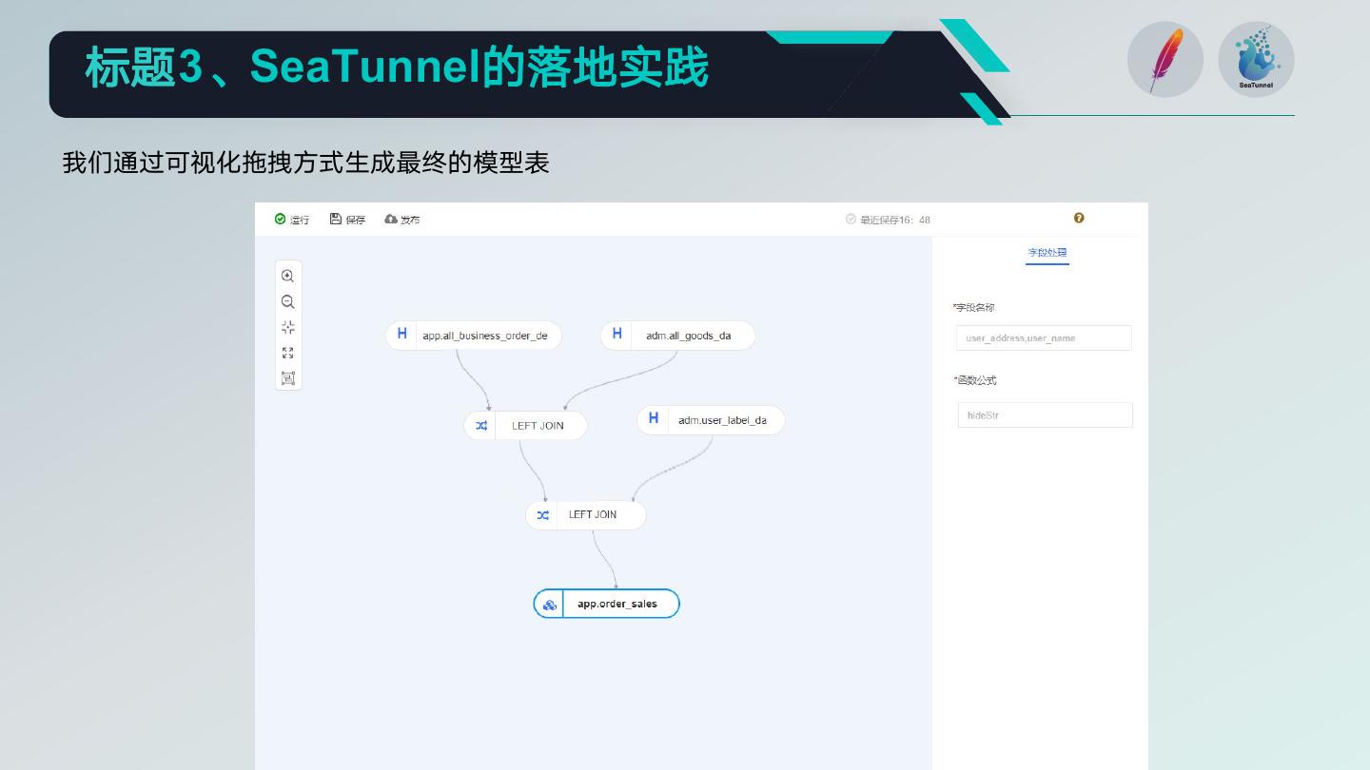Zoom in on the canvas
This screenshot has width=1370, height=770.
[287, 277]
